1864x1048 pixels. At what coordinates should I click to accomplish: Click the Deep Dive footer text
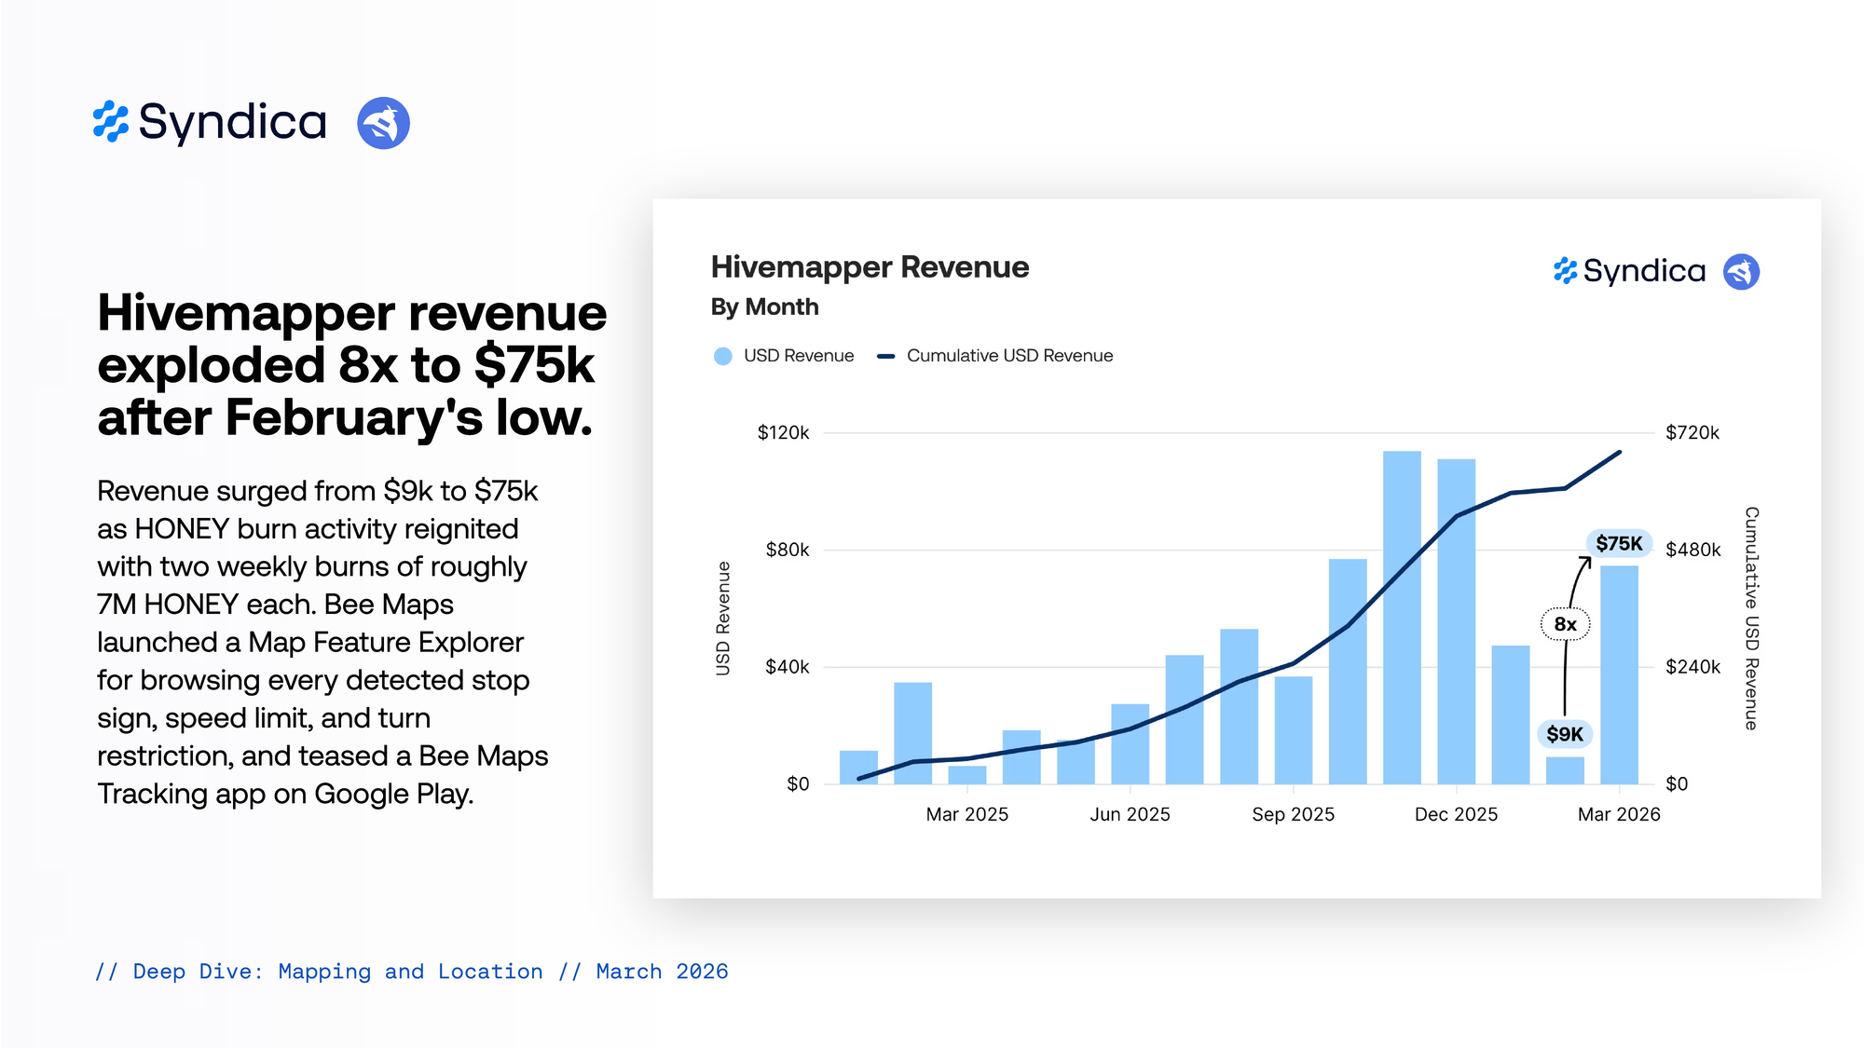coord(411,972)
